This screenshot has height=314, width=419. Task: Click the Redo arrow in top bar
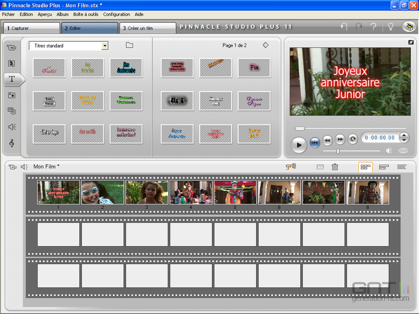358,26
